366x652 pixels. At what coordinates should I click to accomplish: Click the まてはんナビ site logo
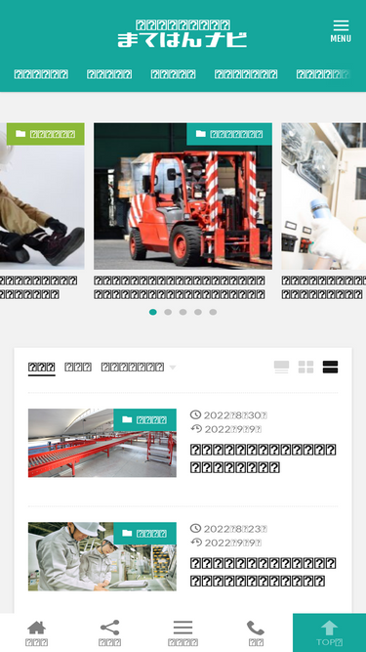(183, 33)
